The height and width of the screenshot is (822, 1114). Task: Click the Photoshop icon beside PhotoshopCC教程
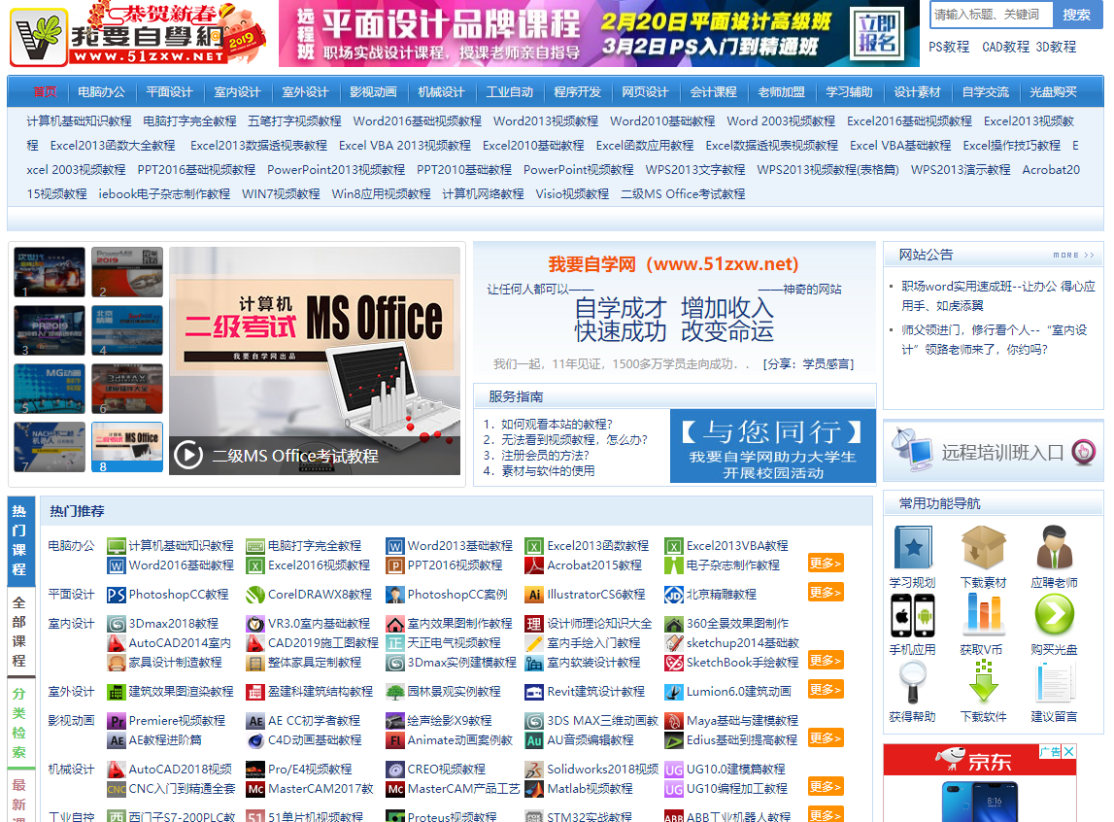coord(117,595)
